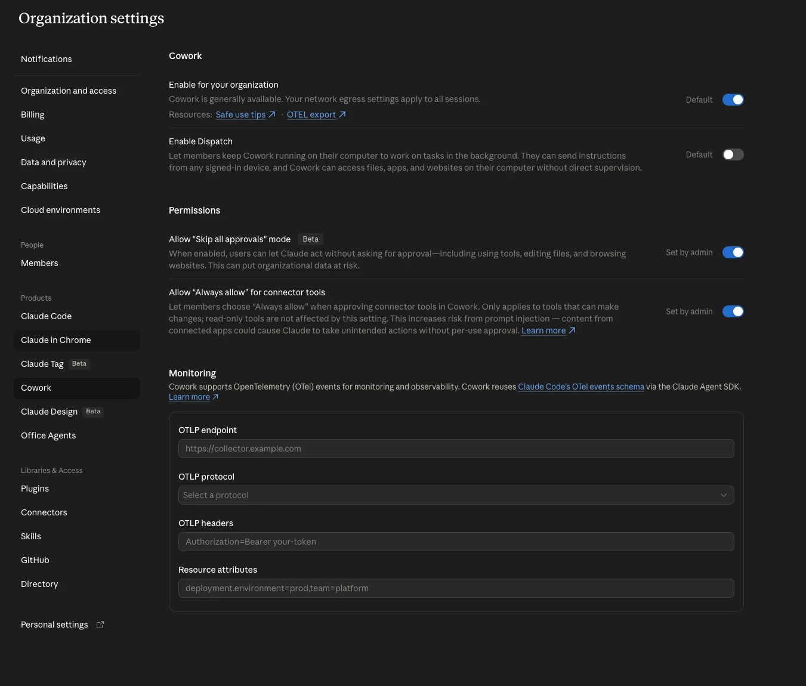Click the Beta badge next to Claude Design
This screenshot has height=686, width=806.
pos(93,412)
